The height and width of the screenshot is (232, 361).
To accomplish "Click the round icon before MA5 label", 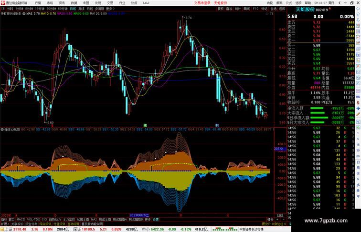I will click(24, 14).
